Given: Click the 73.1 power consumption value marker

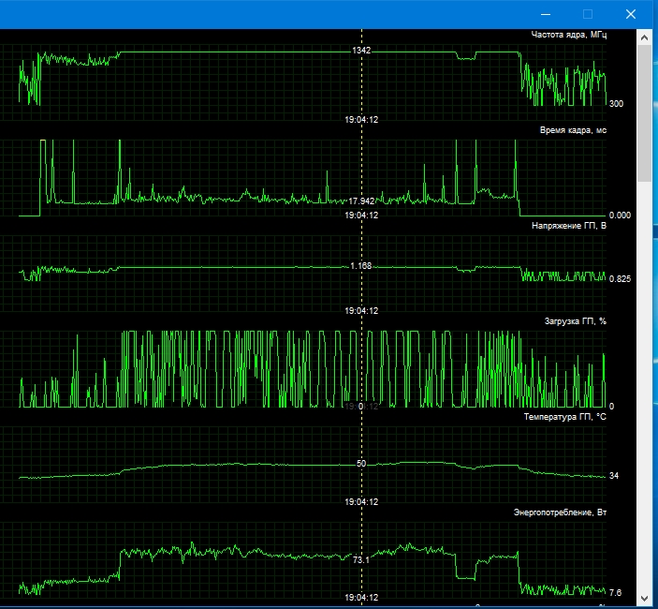Looking at the screenshot, I should pyautogui.click(x=361, y=560).
